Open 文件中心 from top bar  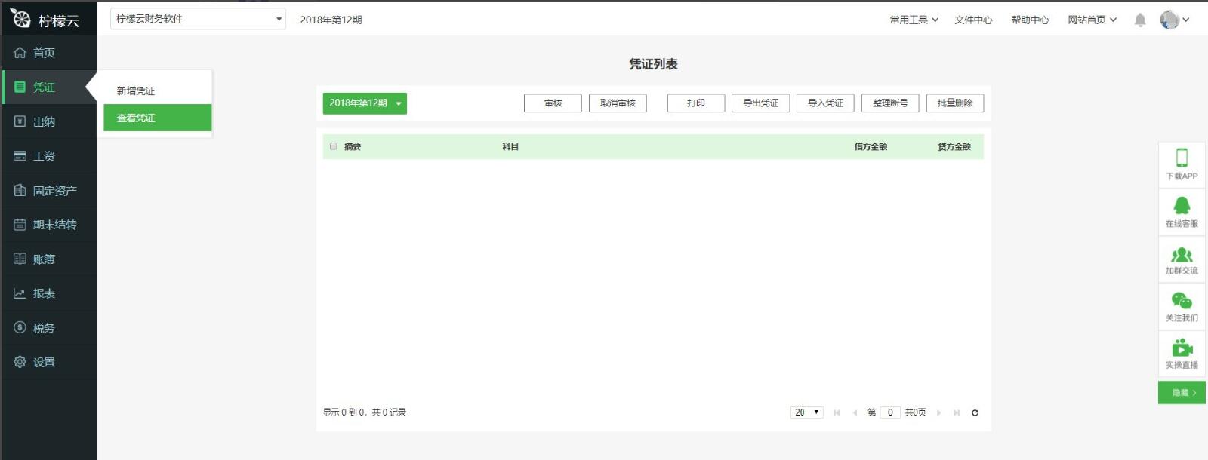(973, 20)
